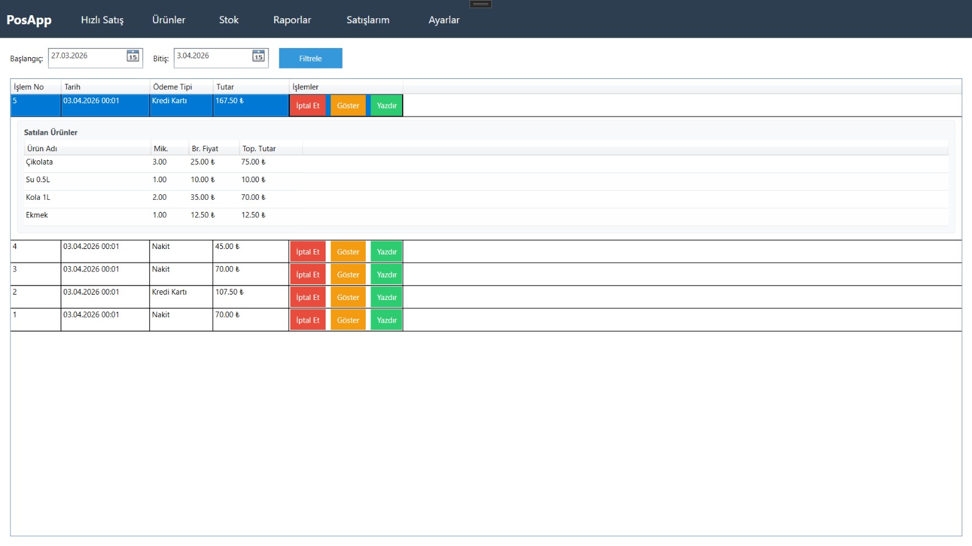Open the Hızlı Satış menu
The height and width of the screenshot is (546, 972).
coord(102,20)
